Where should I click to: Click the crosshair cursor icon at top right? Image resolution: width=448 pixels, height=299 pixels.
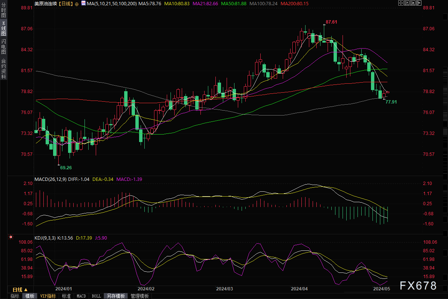tap(401, 3)
